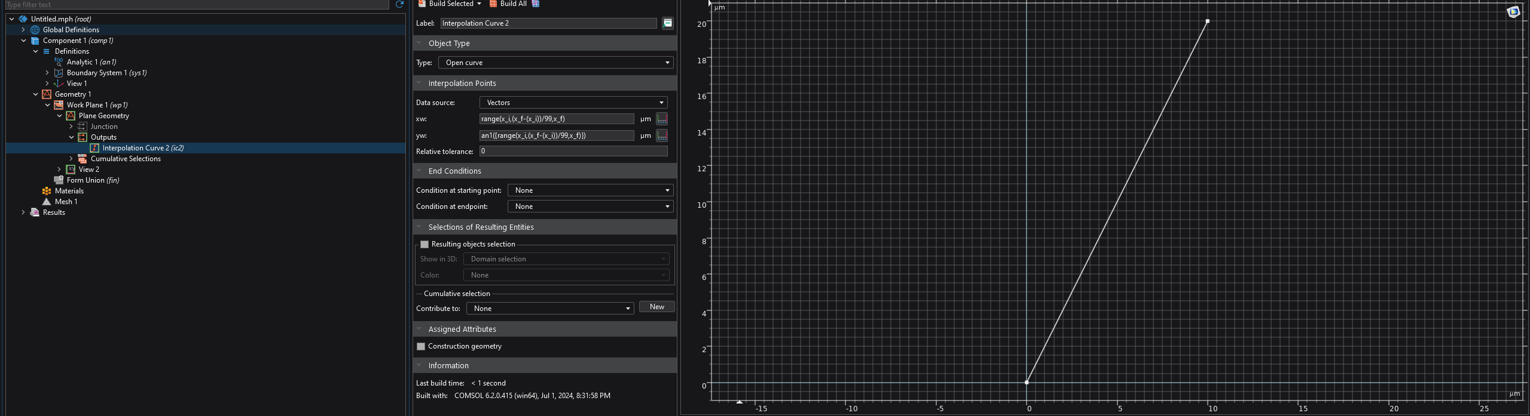Enable Resulting objects selection checkbox
The image size is (1530, 416).
425,244
